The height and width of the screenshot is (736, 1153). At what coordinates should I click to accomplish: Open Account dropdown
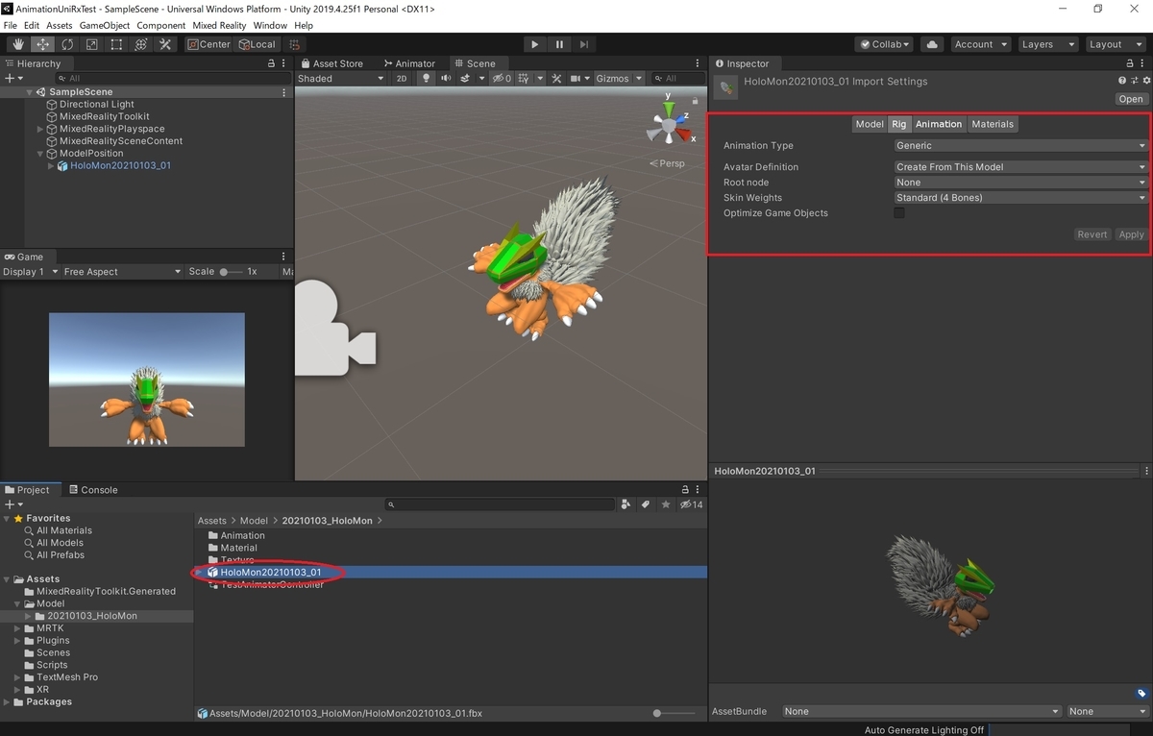pyautogui.click(x=980, y=44)
